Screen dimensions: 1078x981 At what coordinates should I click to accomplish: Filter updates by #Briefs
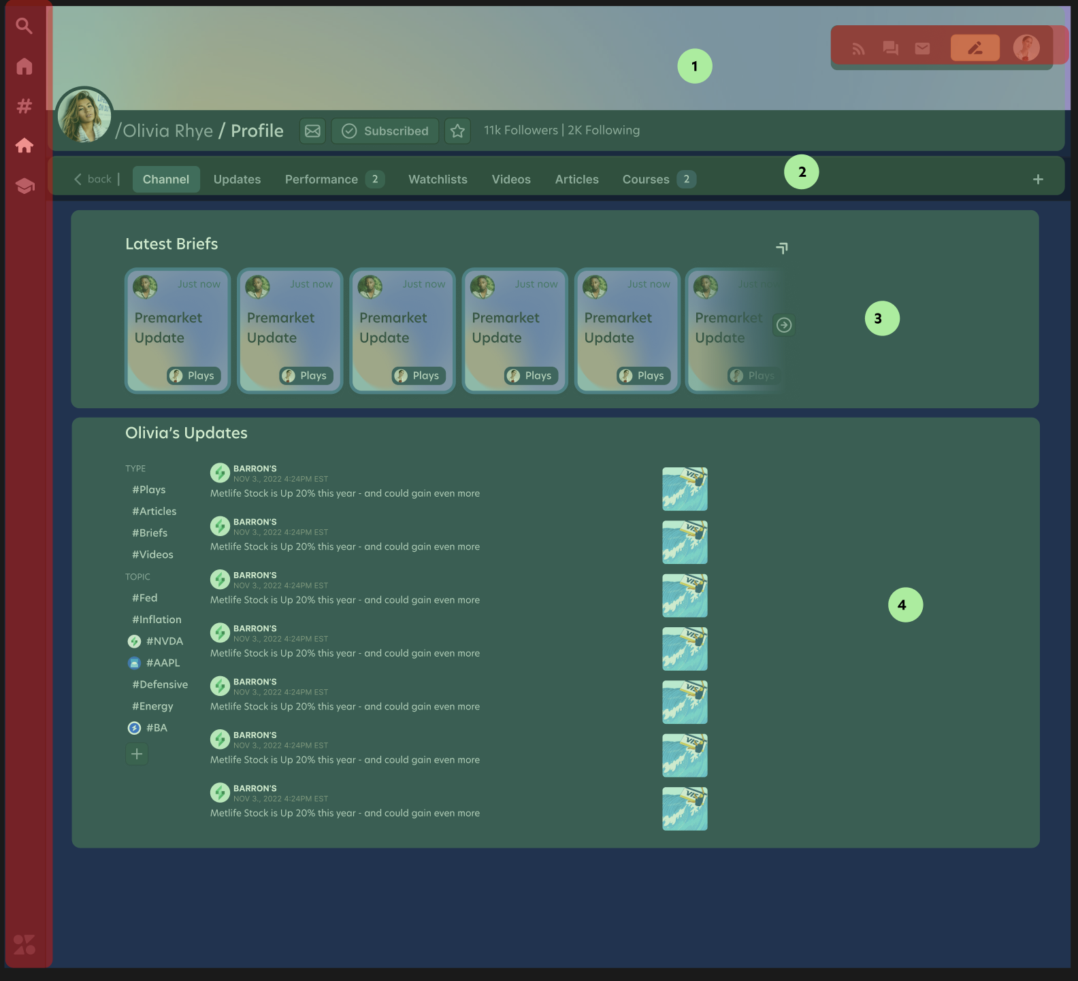coord(150,533)
